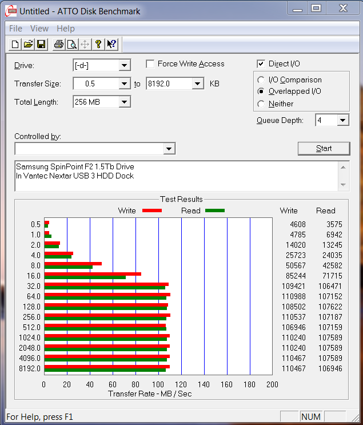Click the New document toolbar icon
This screenshot has width=363, height=425.
point(16,44)
